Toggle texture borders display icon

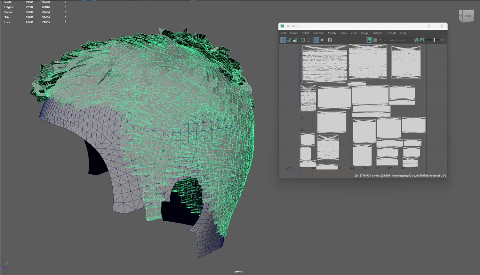[303, 40]
